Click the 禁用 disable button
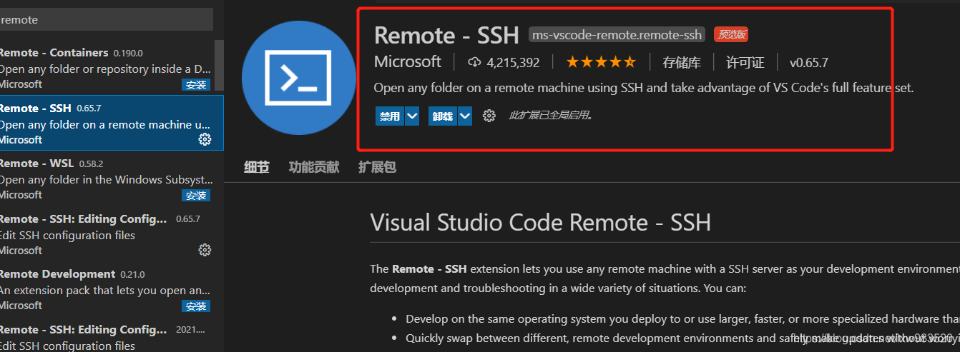Screen dimensions: 960x352 click(x=390, y=116)
